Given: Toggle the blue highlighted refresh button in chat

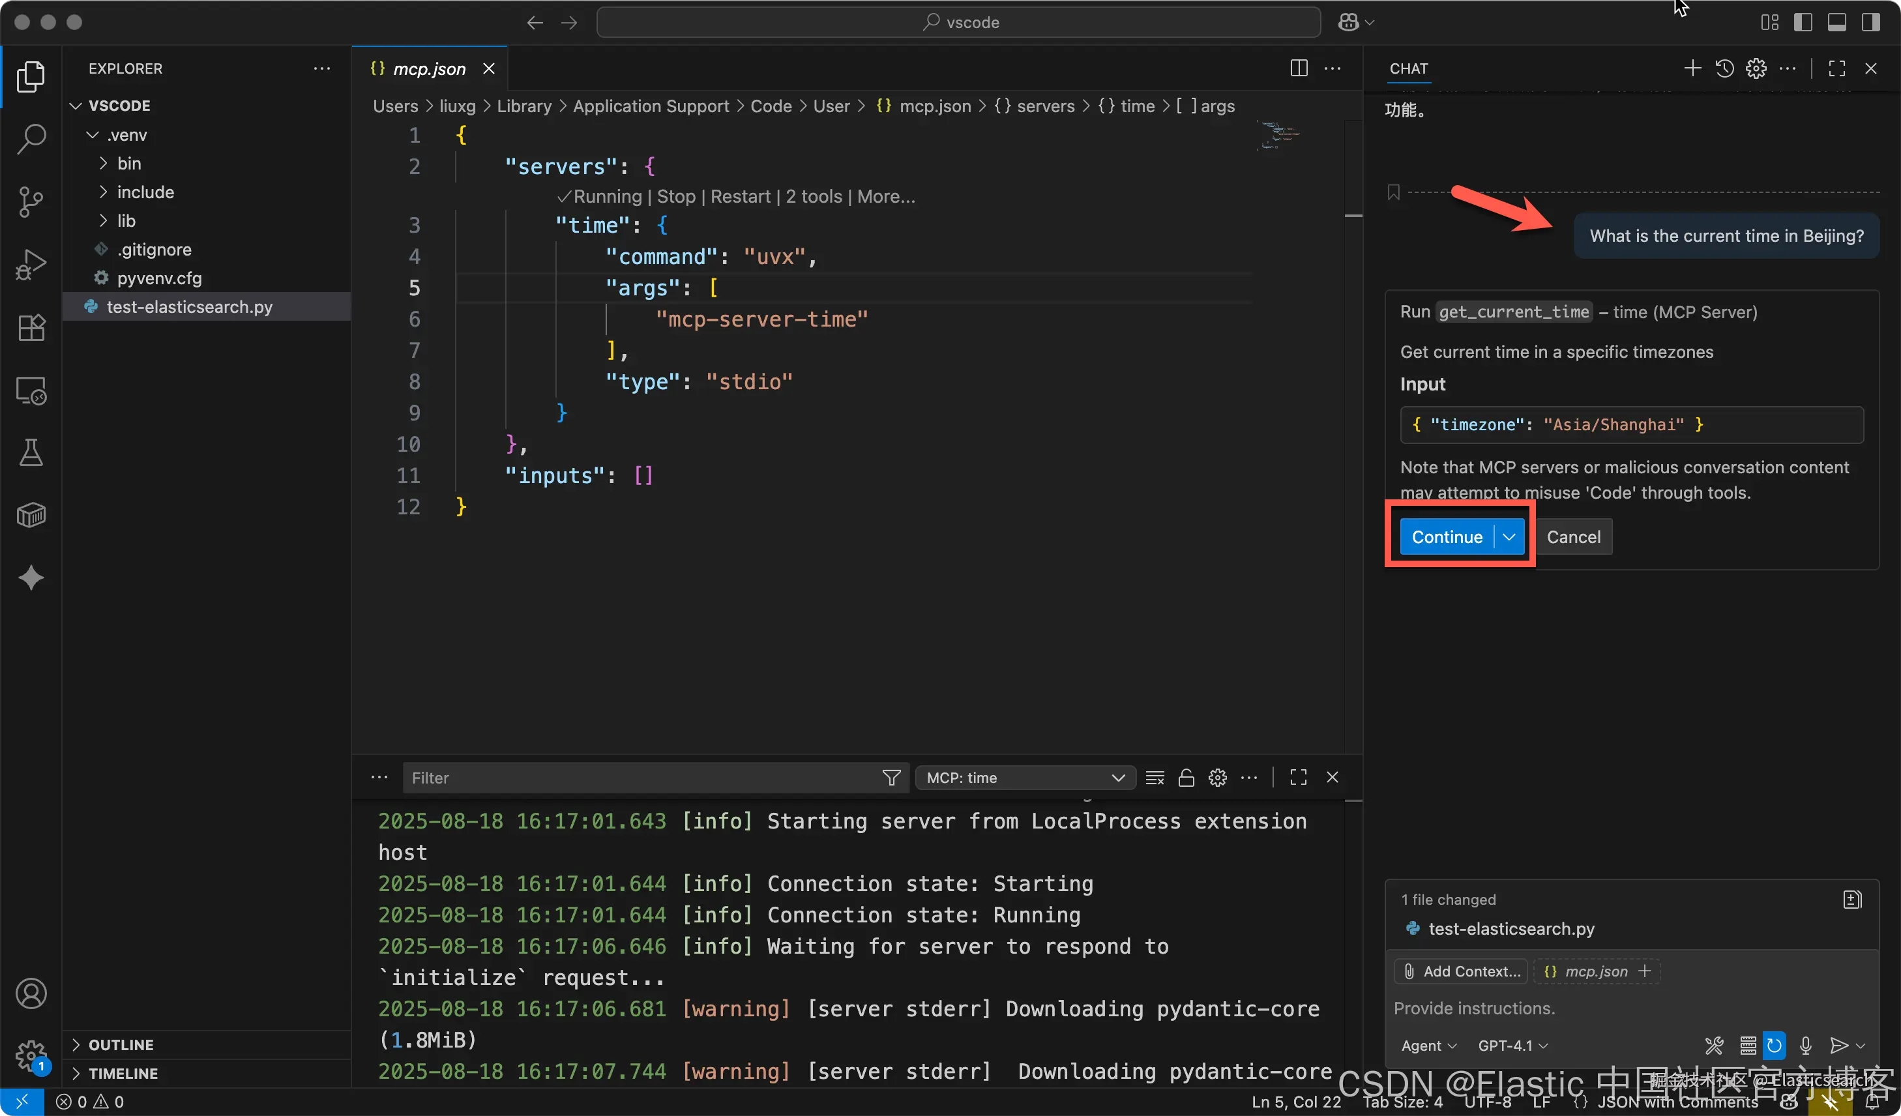Looking at the screenshot, I should click(x=1775, y=1045).
